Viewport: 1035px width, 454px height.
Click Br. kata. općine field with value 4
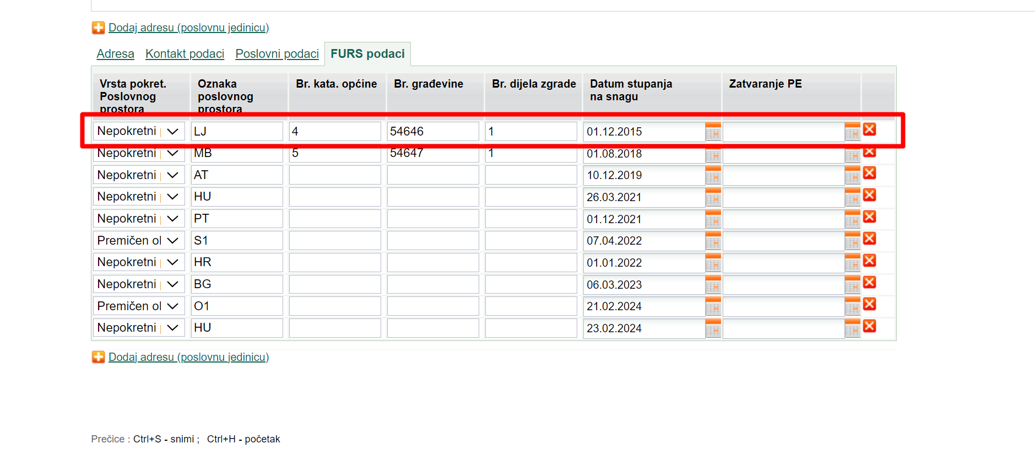(335, 131)
